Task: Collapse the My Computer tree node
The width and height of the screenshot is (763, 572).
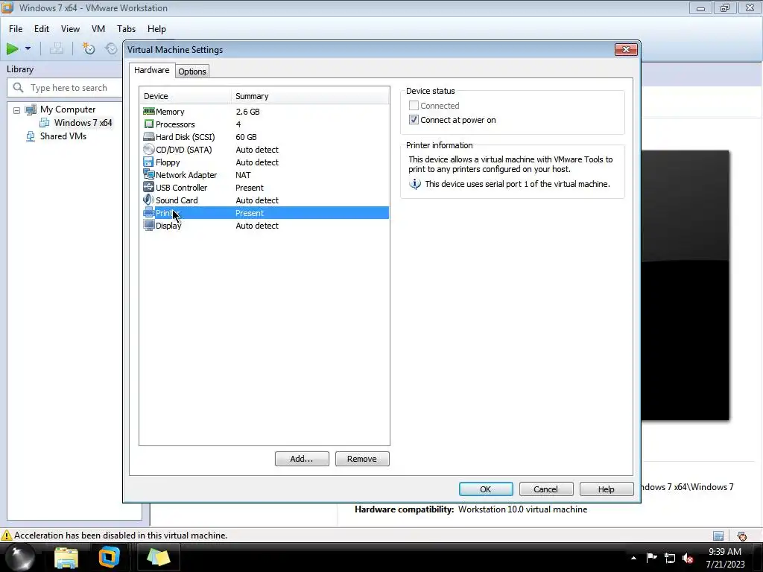Action: 16,110
